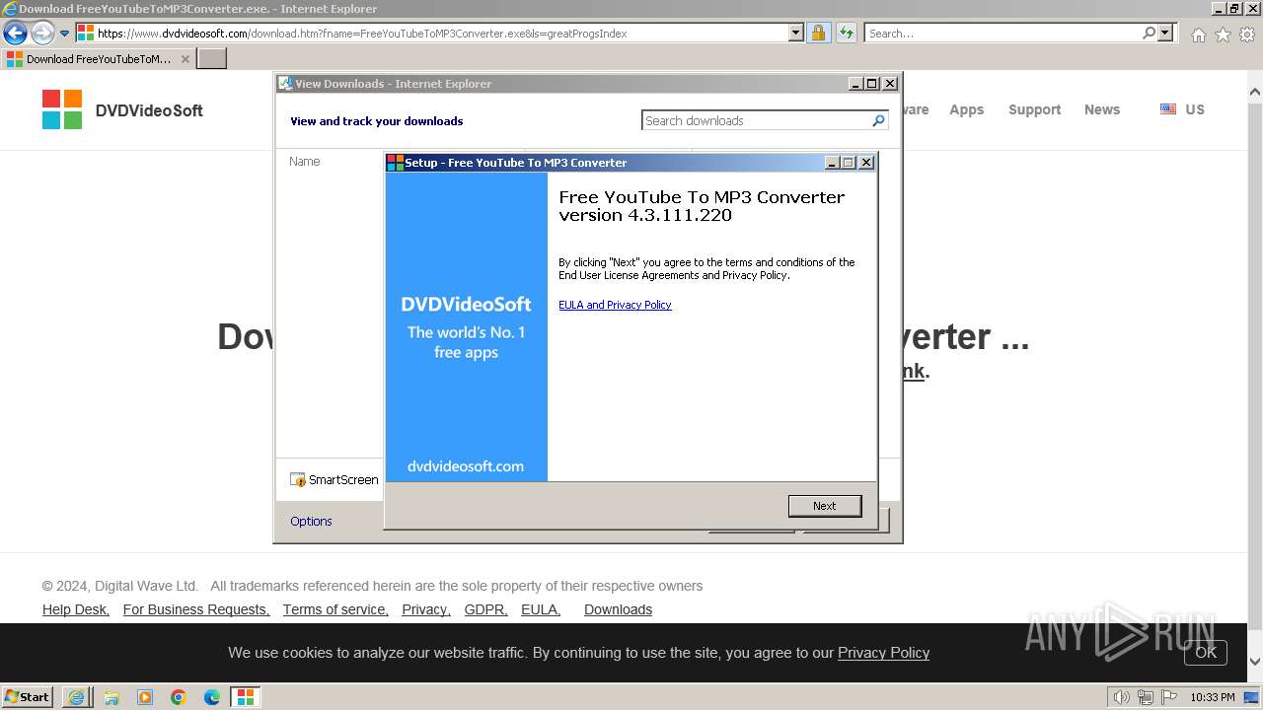Viewport: 1263px width, 710px height.
Task: Click the US language selector
Action: pos(1182,109)
